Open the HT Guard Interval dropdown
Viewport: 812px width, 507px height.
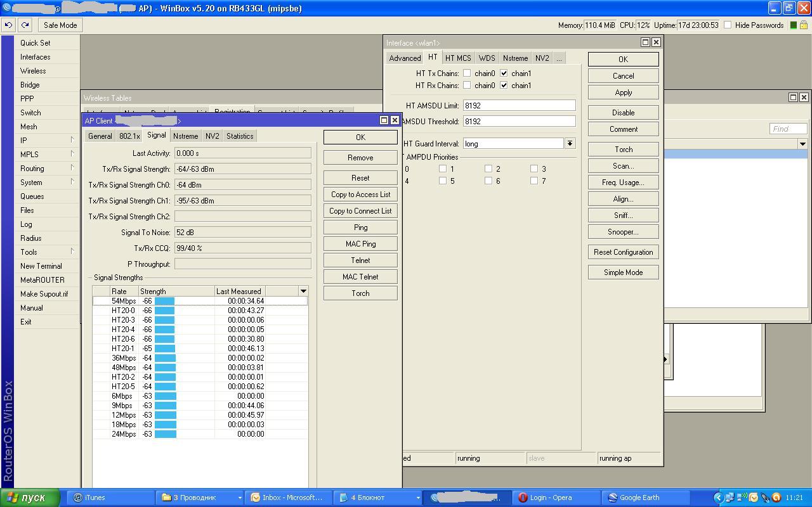pyautogui.click(x=569, y=144)
